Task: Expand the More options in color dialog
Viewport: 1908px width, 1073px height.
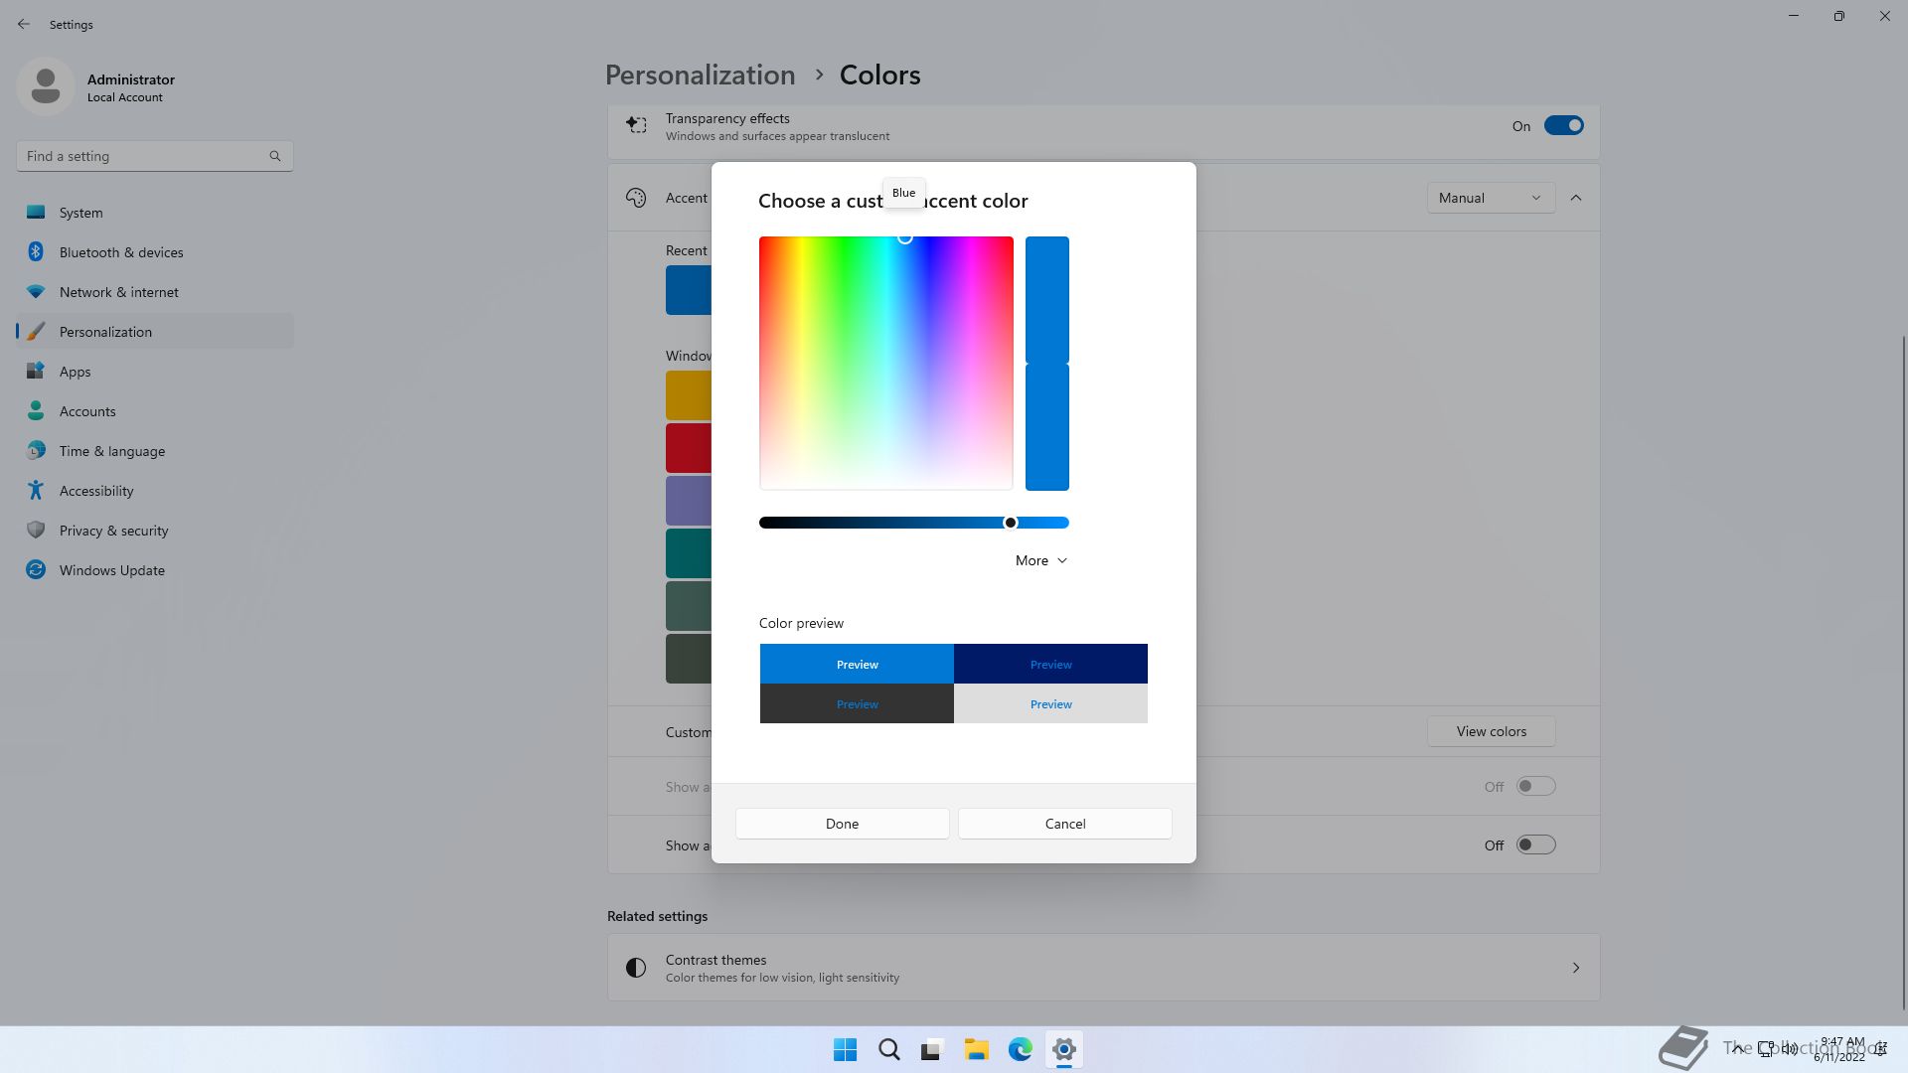Action: tap(1040, 560)
